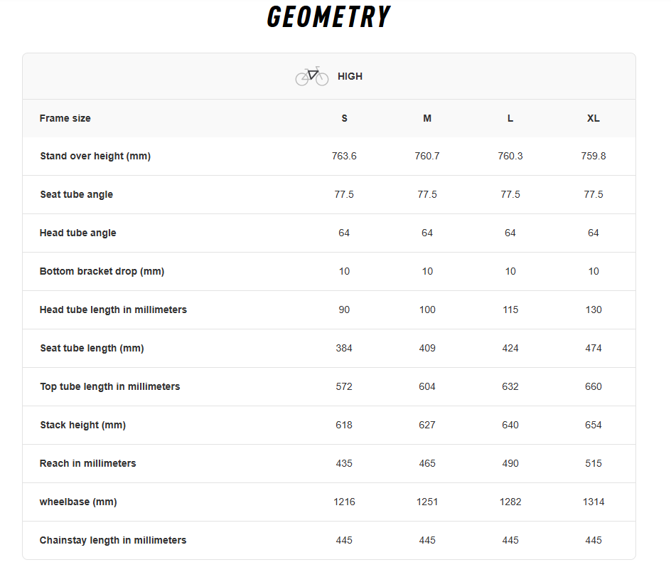Click the Stand over height row label

pos(95,156)
